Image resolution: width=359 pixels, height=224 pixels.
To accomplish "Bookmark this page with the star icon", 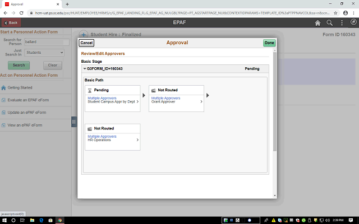I will pyautogui.click(x=335, y=13).
